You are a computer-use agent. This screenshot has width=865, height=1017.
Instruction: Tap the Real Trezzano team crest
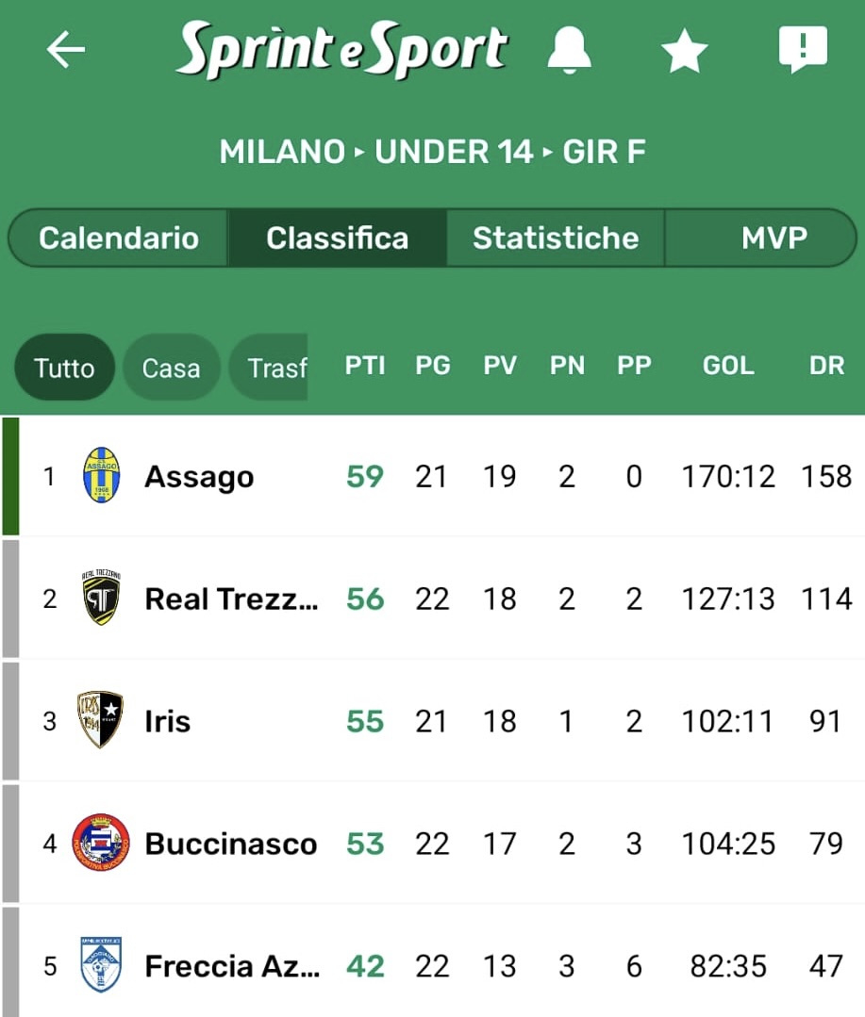[101, 599]
